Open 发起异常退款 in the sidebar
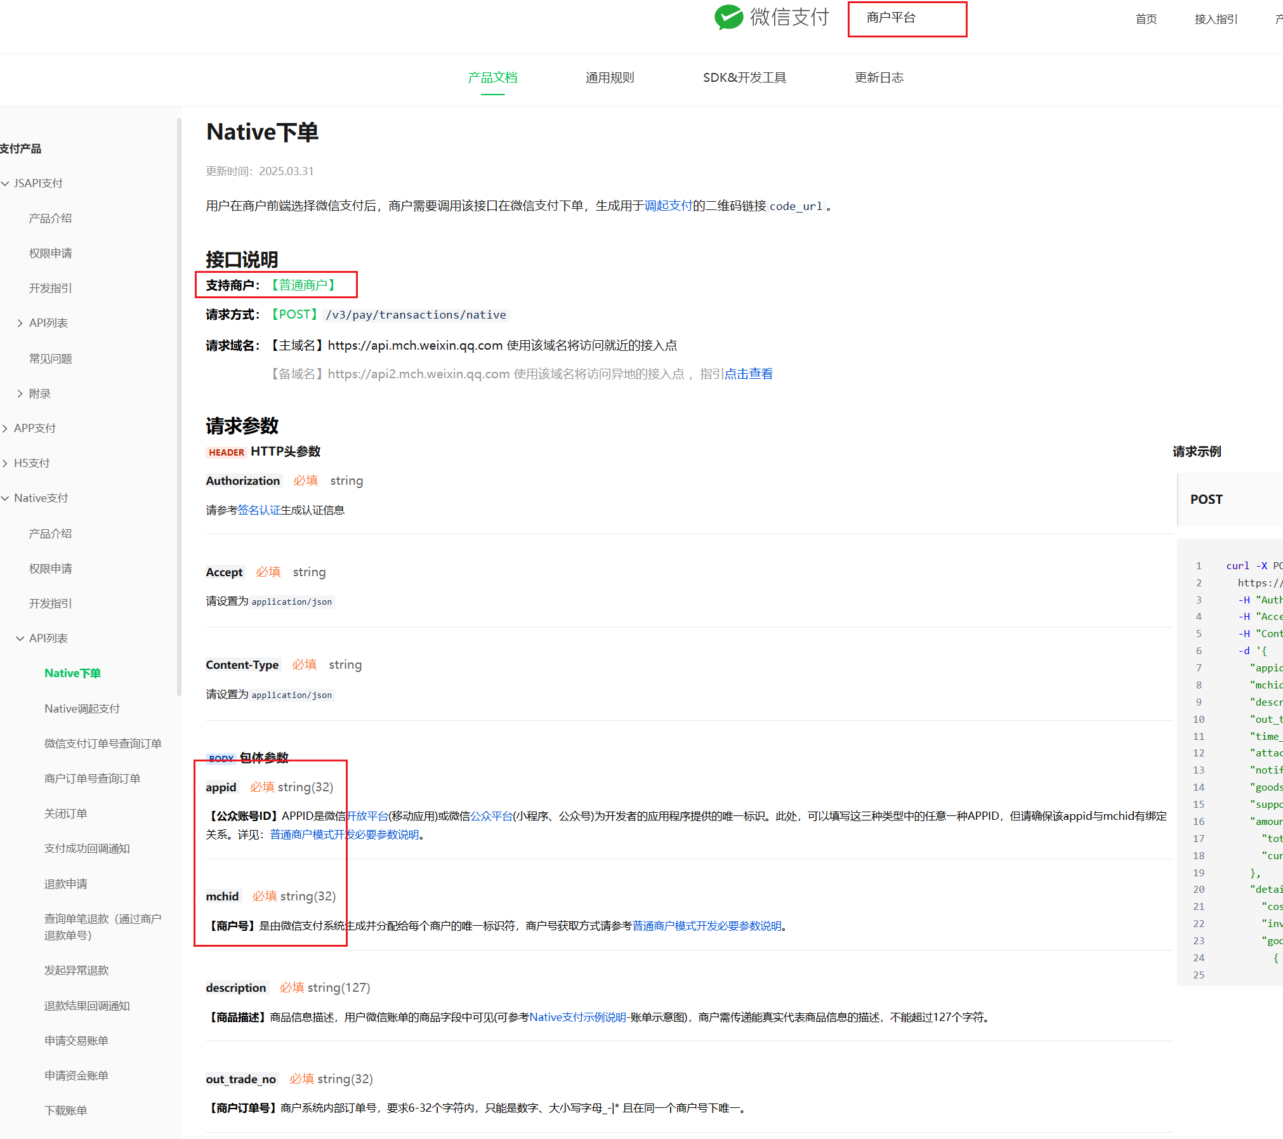Screen dimensions: 1283x1139 (76, 970)
